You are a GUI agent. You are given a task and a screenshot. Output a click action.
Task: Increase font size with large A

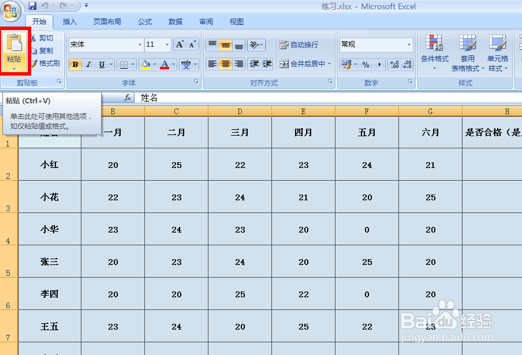180,44
